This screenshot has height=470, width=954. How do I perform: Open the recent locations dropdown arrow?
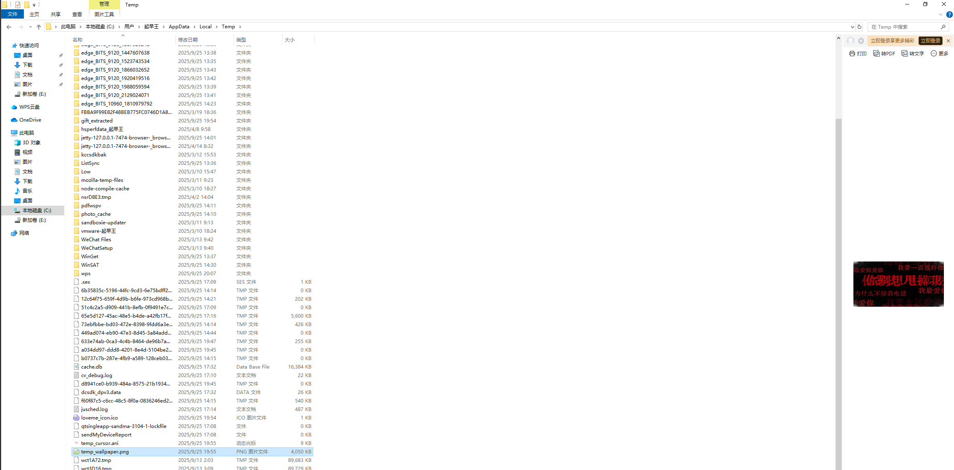click(x=30, y=27)
